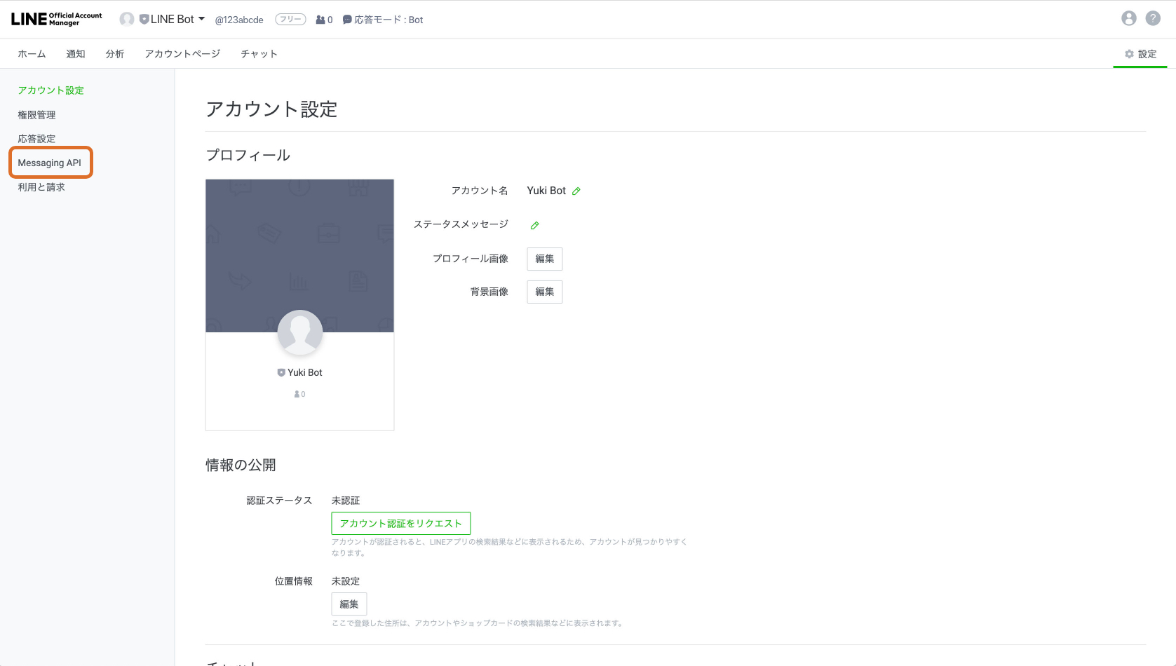Edit status message using pencil icon

pos(534,226)
